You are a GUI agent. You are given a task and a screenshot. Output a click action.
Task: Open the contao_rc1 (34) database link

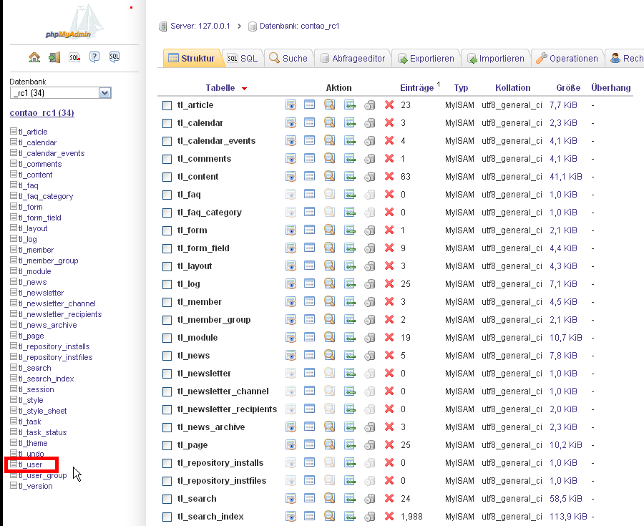42,112
